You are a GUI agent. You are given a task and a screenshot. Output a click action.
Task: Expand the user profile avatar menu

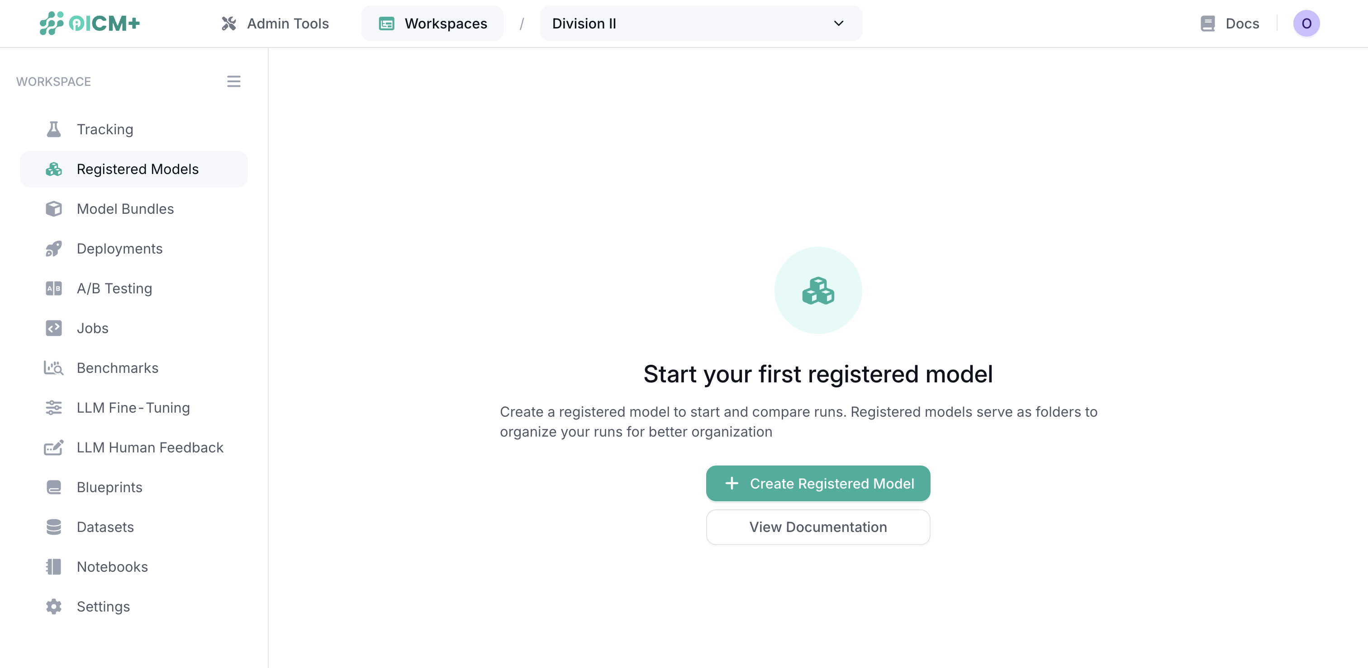[x=1307, y=24]
